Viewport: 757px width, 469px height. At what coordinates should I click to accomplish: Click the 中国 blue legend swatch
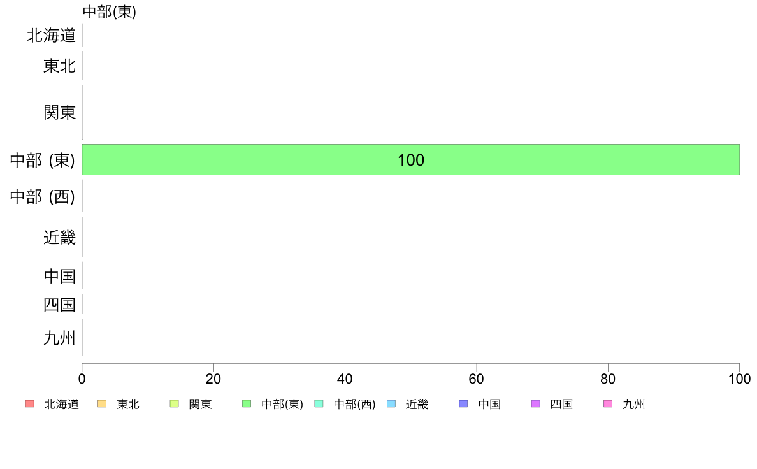pyautogui.click(x=463, y=404)
